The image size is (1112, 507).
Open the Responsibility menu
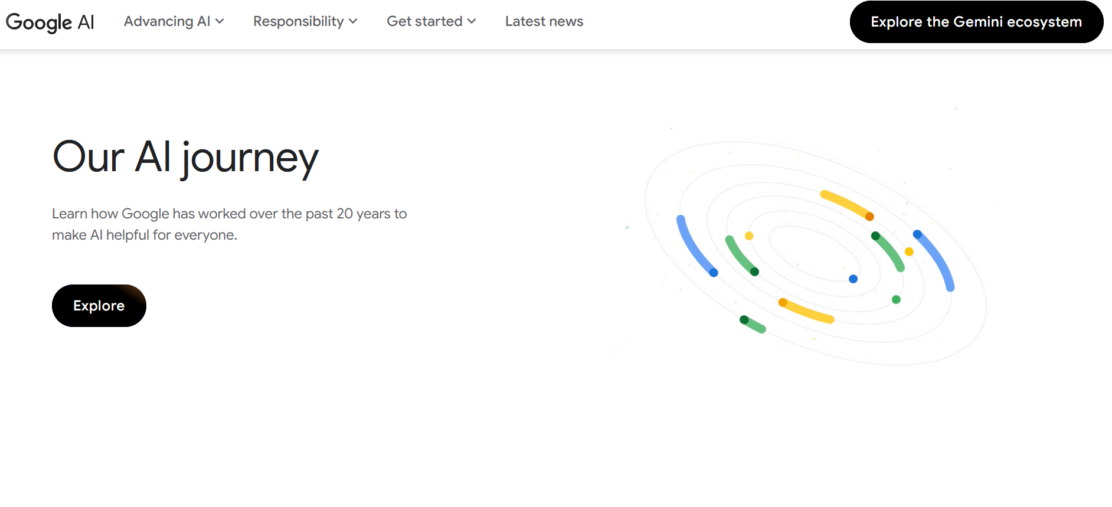tap(305, 21)
